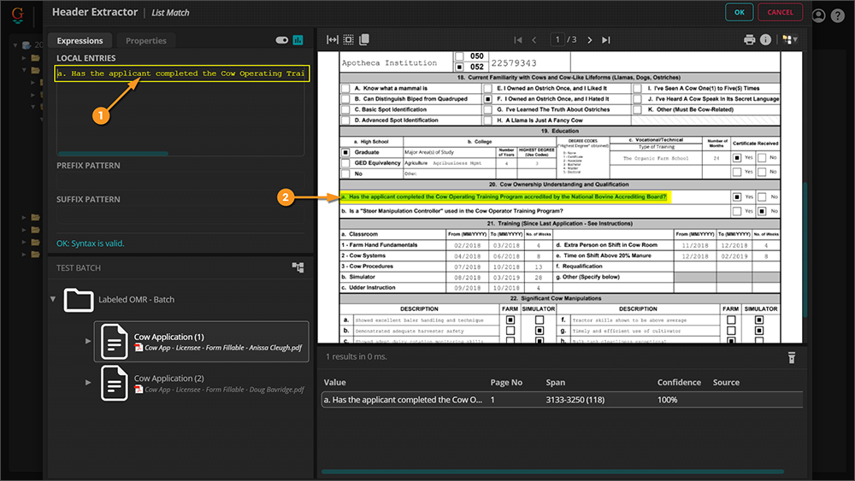
Task: Click the teal chart icon beside the toggle
Action: pyautogui.click(x=298, y=40)
